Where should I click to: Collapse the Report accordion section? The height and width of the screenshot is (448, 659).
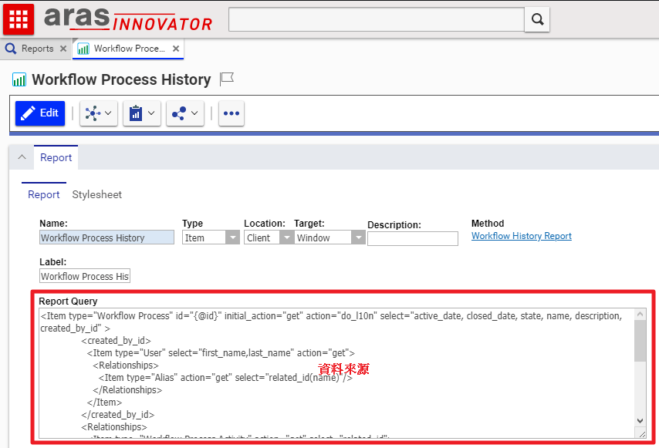[x=22, y=157]
